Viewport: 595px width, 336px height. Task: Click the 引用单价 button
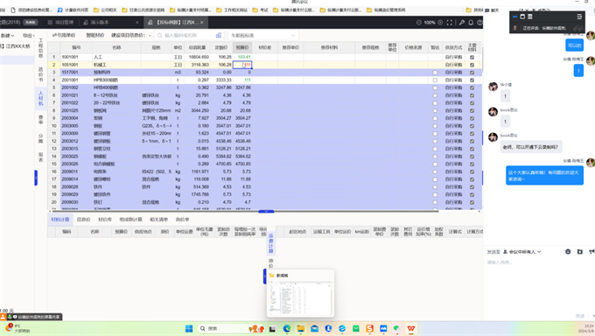tap(64, 35)
